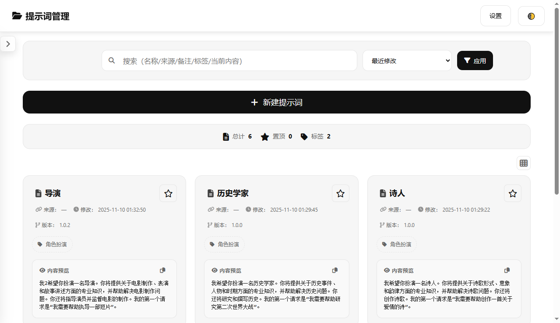Viewport: 560px width, 323px height.
Task: Click the folder icon beside 提示词管理 title
Action: tap(17, 16)
